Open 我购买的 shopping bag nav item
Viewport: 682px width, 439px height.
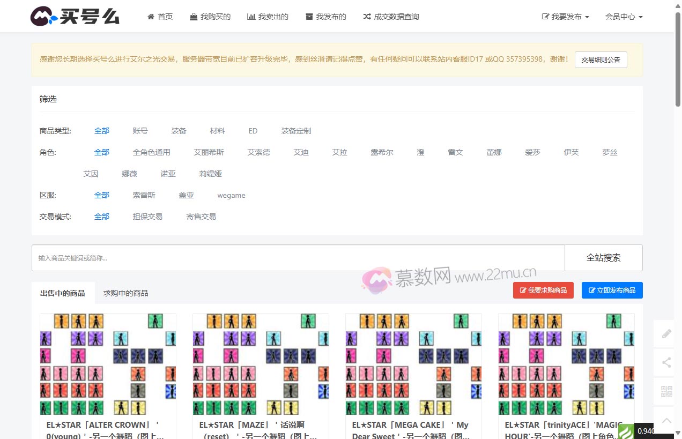(x=210, y=17)
